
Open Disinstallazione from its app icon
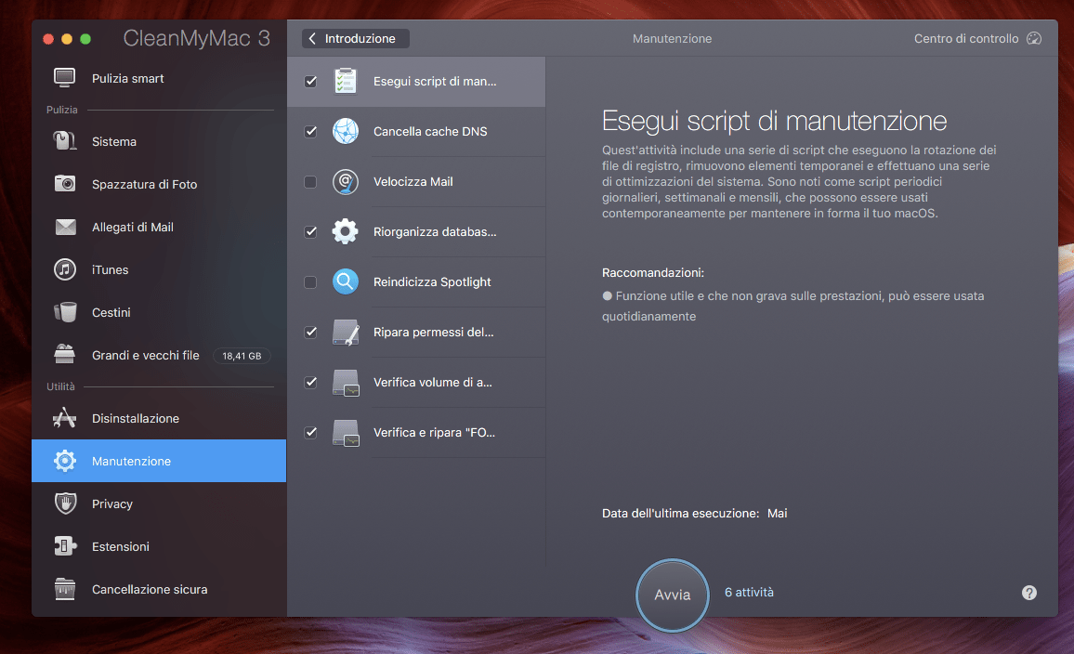click(x=64, y=418)
